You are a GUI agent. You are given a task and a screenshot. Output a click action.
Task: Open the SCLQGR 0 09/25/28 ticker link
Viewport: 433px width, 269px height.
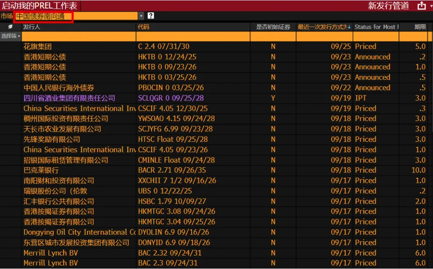tap(171, 98)
